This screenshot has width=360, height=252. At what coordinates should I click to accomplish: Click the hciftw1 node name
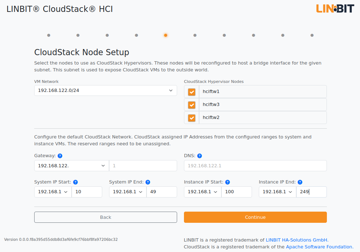click(211, 92)
